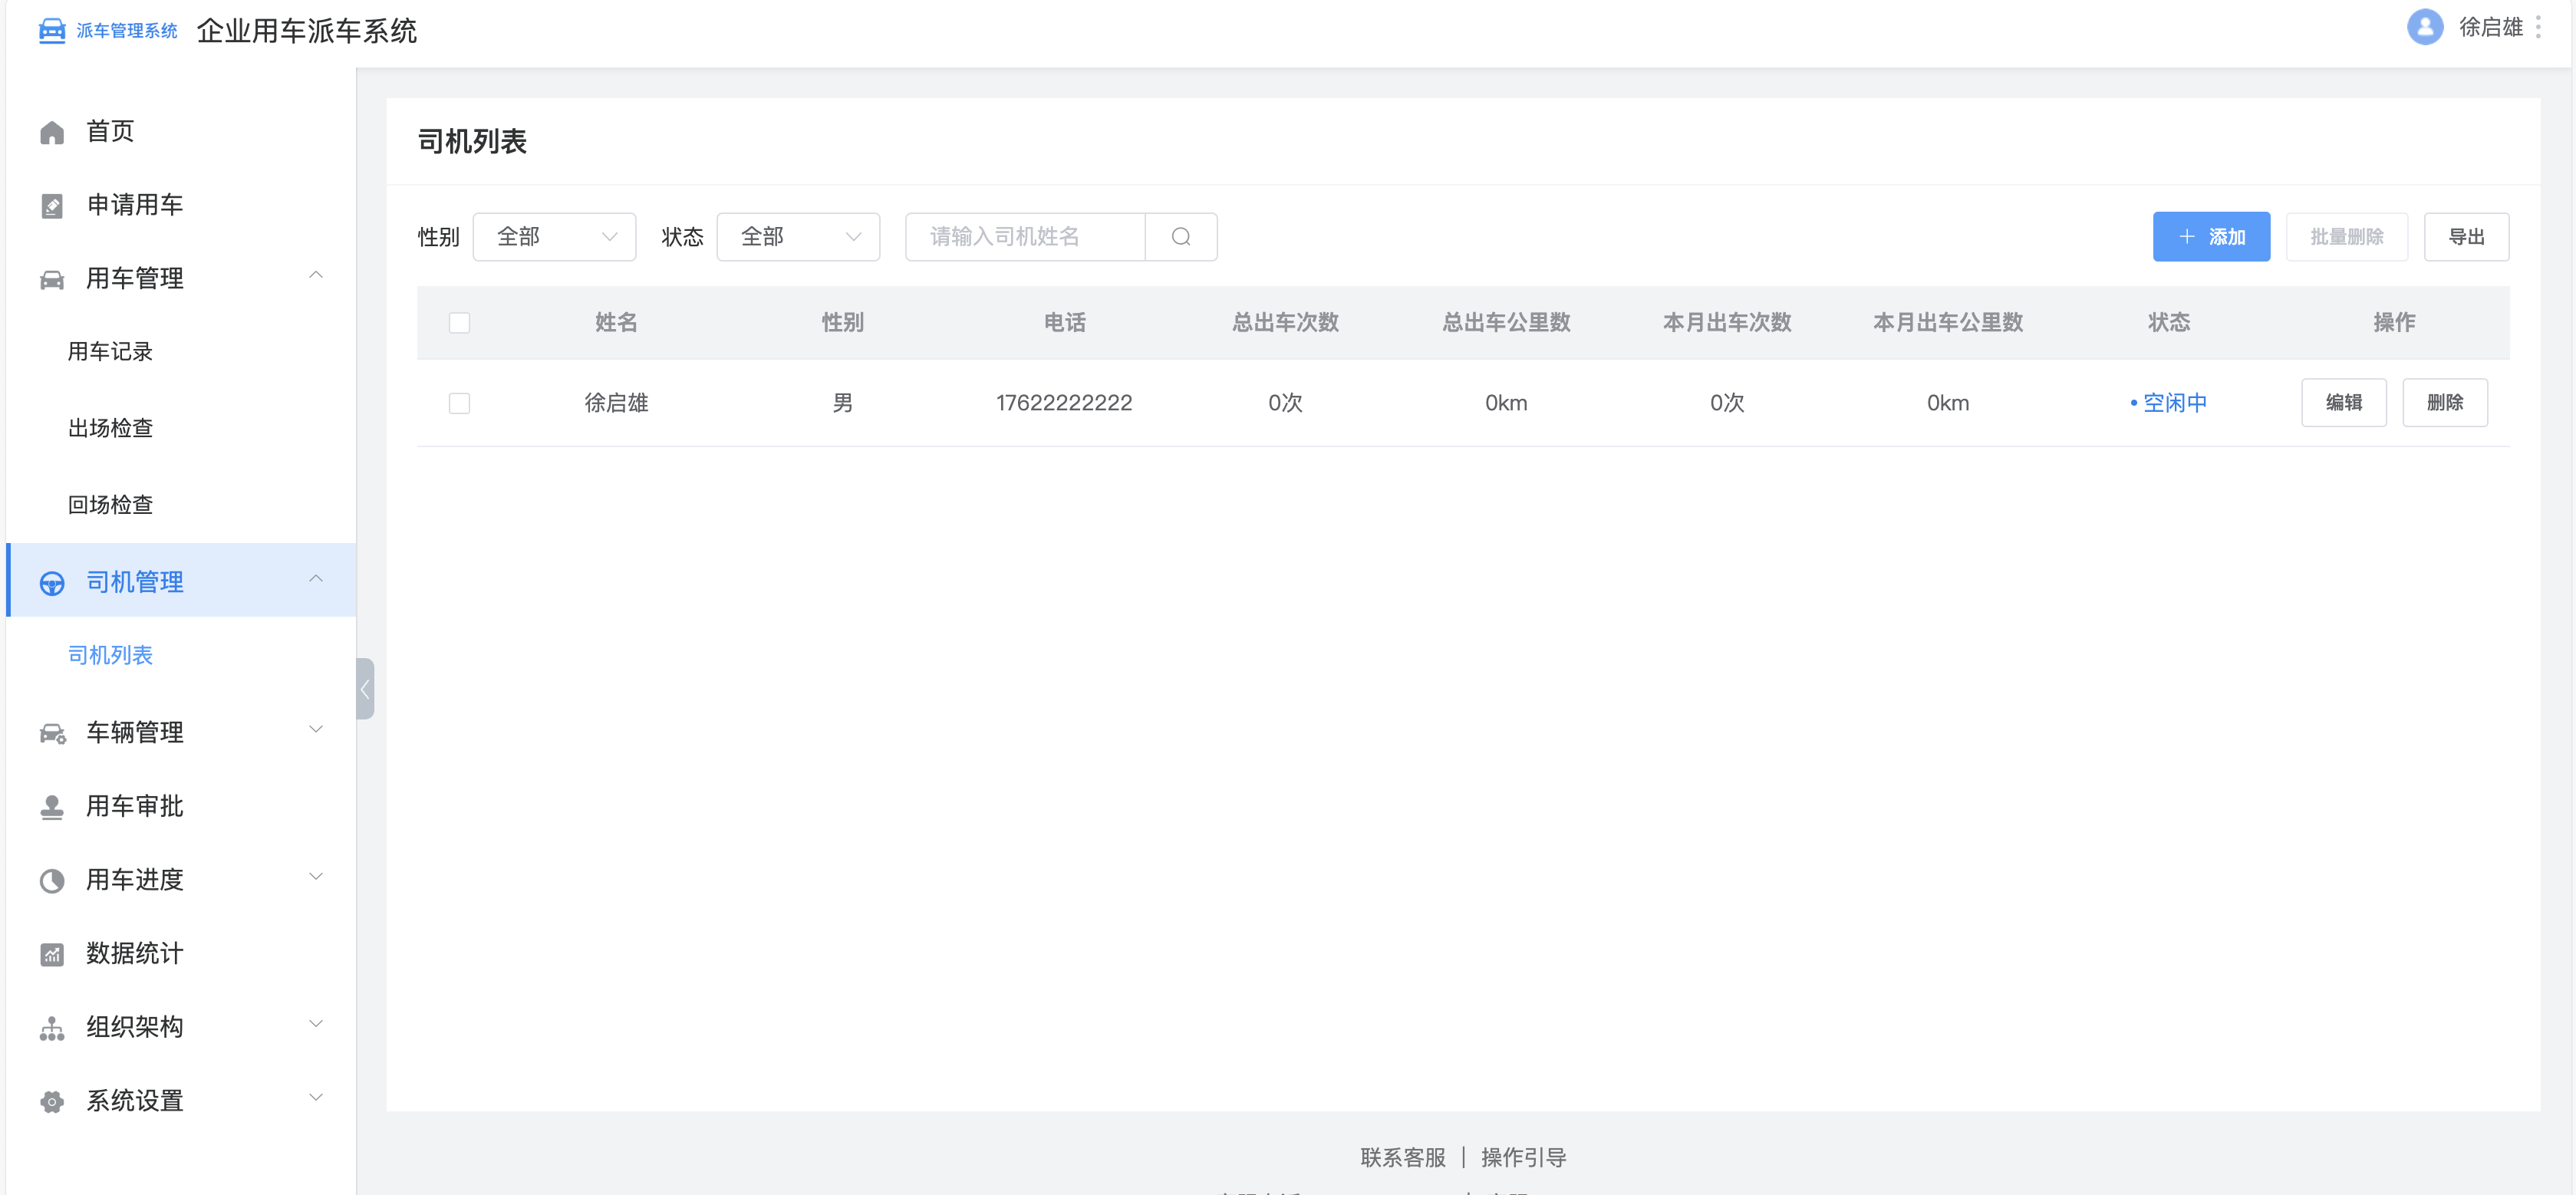Click the home icon beside 首页
Screen dimensions: 2576x1195
pyautogui.click(x=52, y=132)
